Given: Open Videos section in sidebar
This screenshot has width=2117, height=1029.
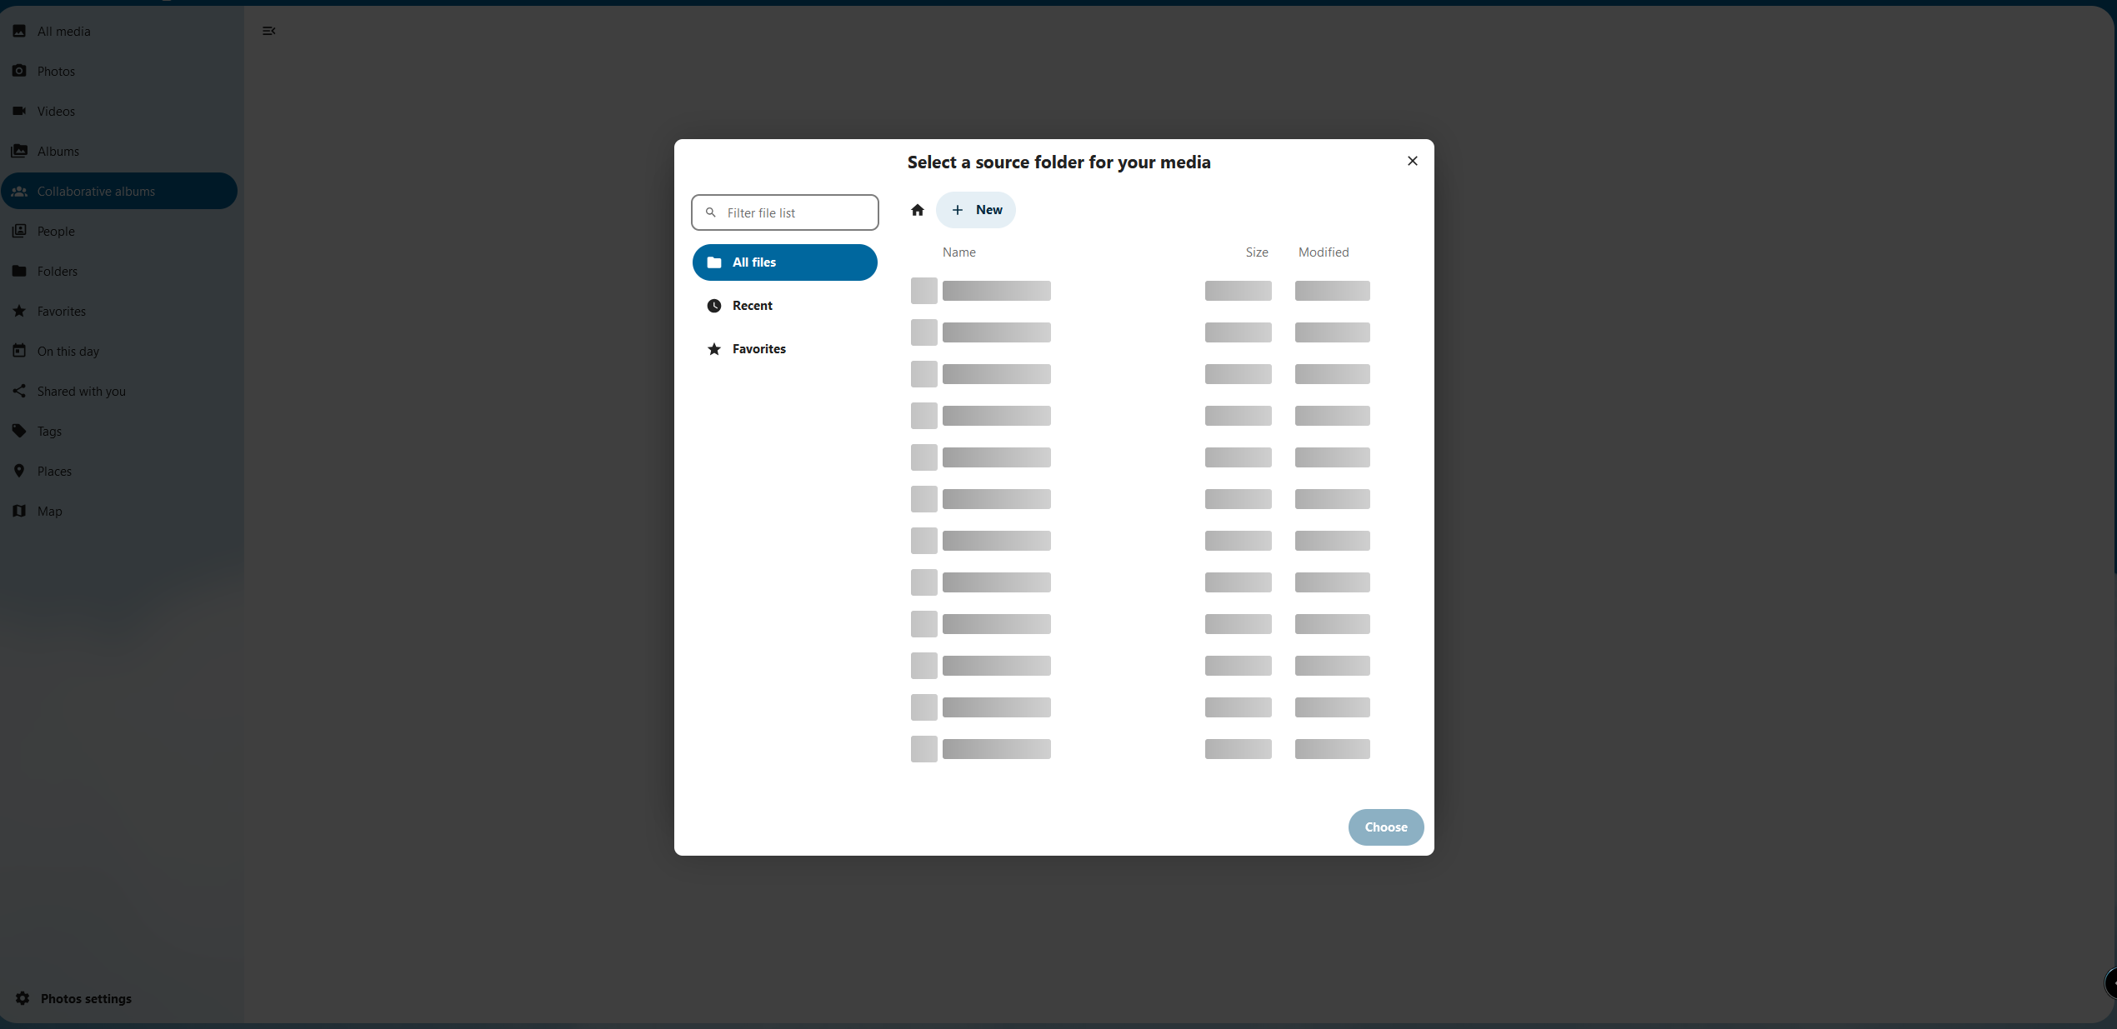Looking at the screenshot, I should click(x=56, y=112).
